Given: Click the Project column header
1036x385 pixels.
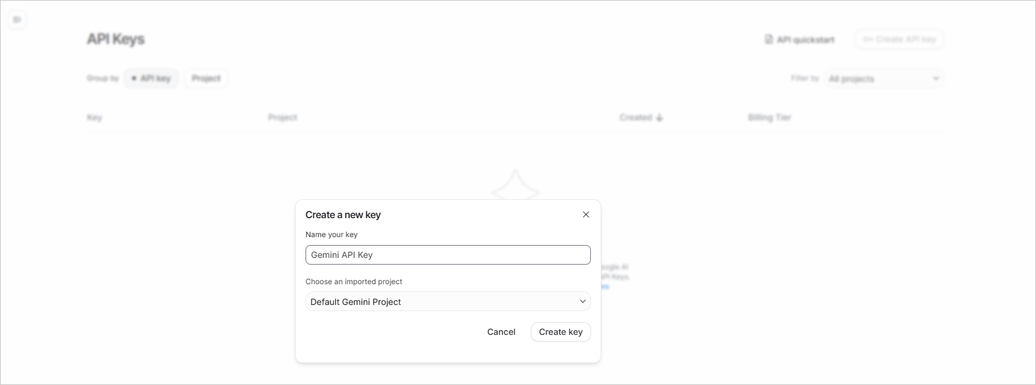Looking at the screenshot, I should tap(282, 117).
